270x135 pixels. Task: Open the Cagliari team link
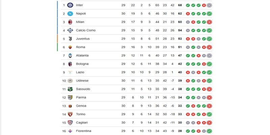(82, 123)
